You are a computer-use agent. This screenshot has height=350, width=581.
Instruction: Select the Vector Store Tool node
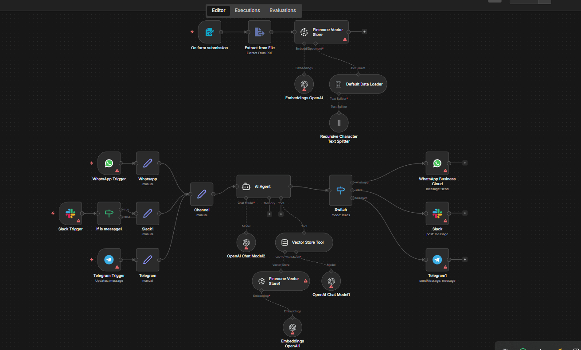pyautogui.click(x=304, y=242)
